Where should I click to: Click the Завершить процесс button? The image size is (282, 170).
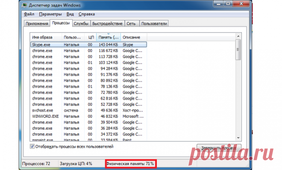coord(219,148)
